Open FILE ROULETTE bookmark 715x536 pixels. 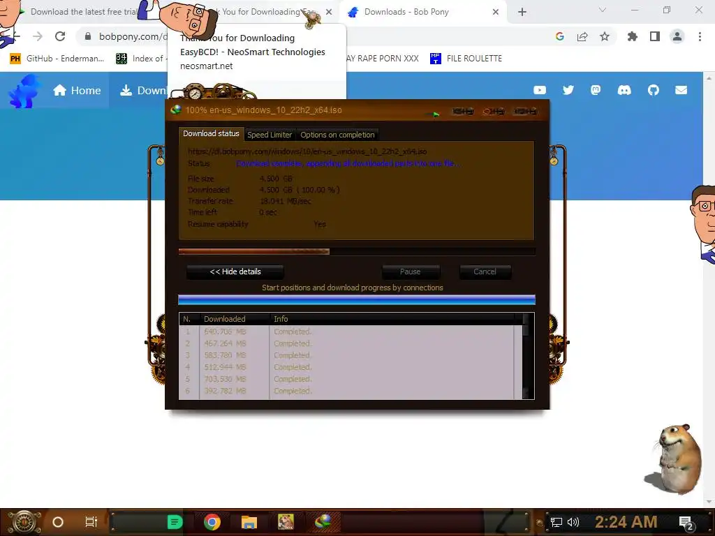tap(466, 59)
